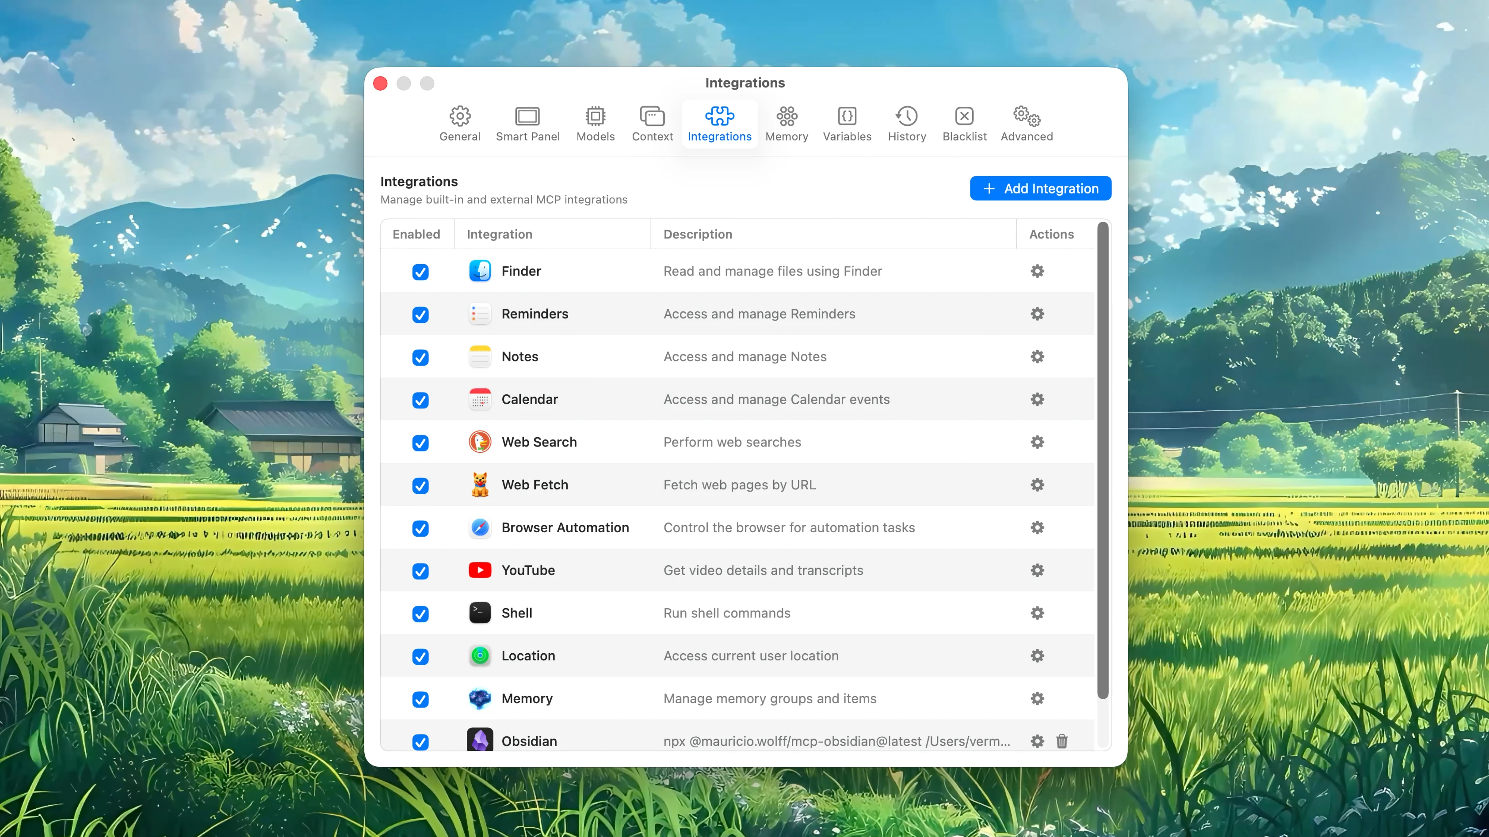
Task: Open the History tab
Action: point(906,124)
